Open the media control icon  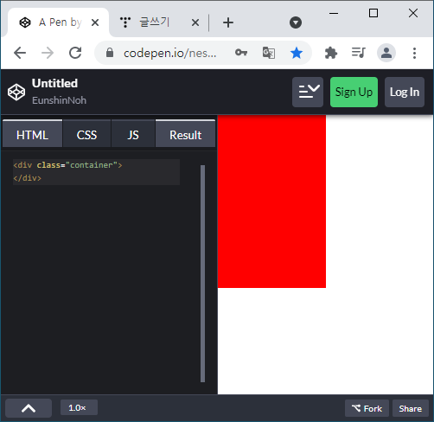[x=359, y=53]
